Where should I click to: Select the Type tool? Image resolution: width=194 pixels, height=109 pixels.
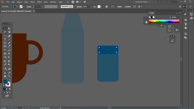pyautogui.click(x=5, y=39)
